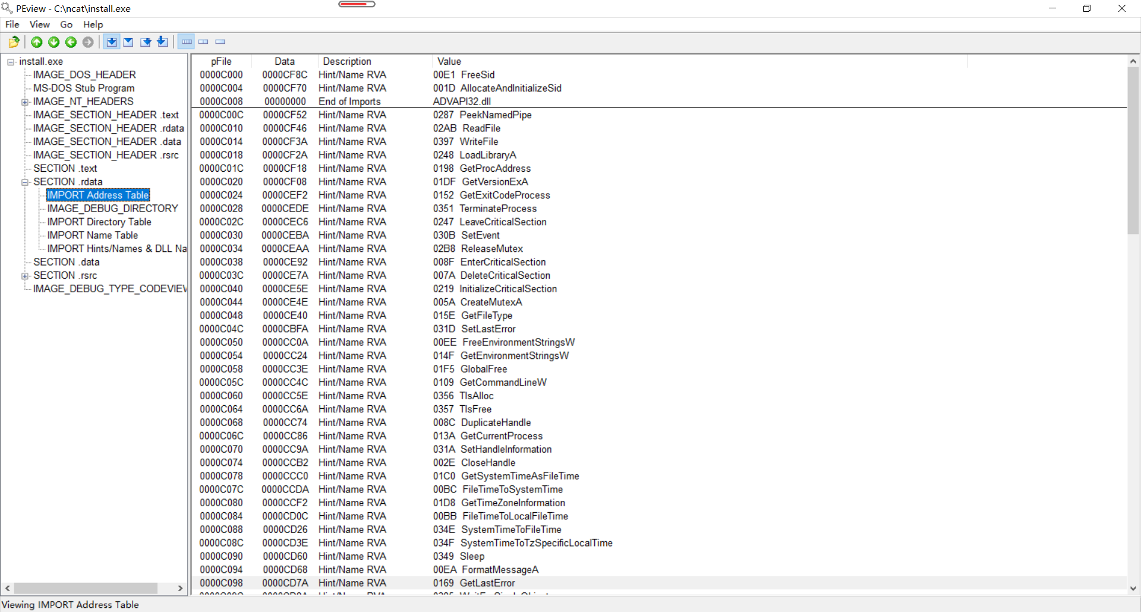Click the Description column header
This screenshot has width=1141, height=612.
(x=374, y=61)
